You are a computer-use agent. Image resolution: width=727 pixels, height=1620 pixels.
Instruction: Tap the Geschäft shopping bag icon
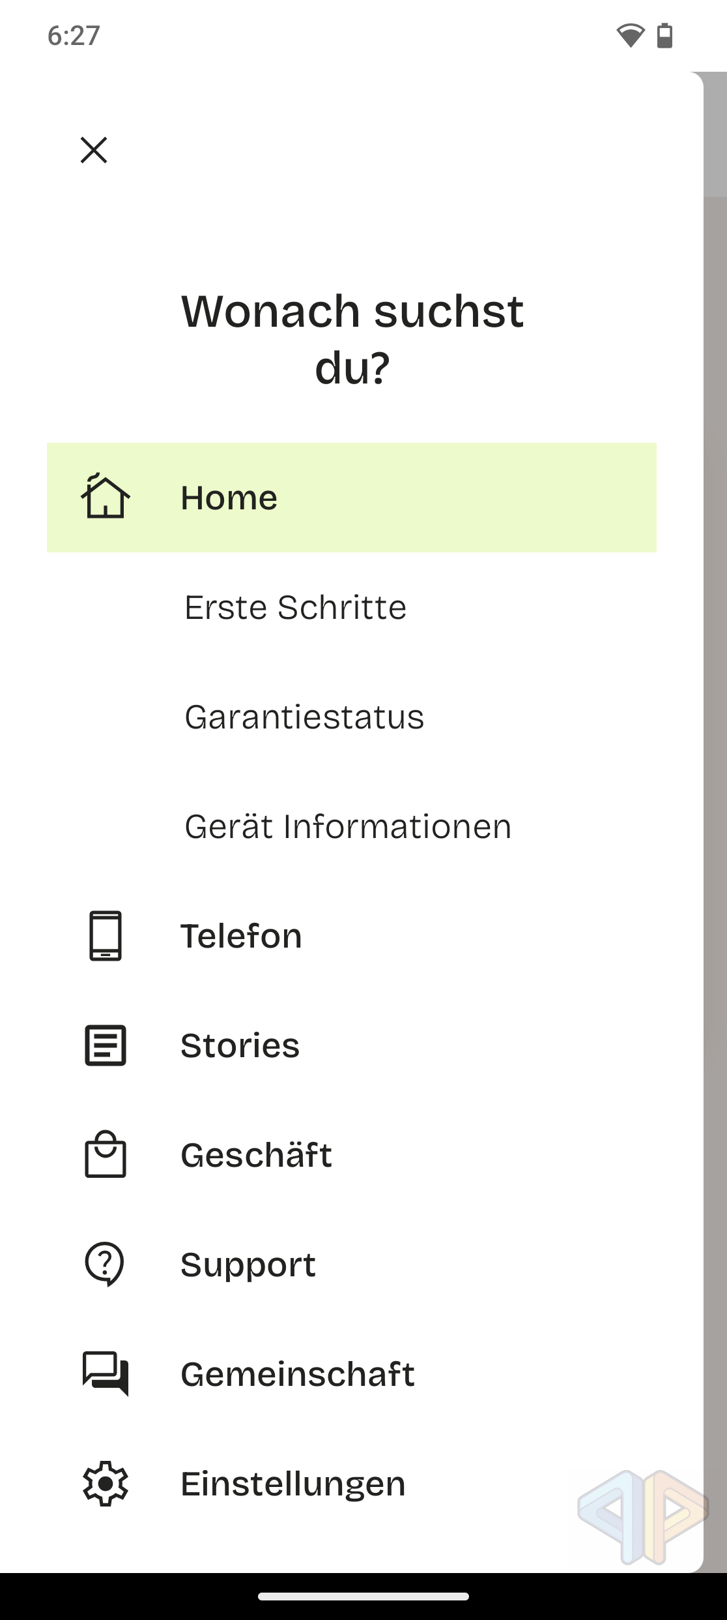[x=106, y=1154]
